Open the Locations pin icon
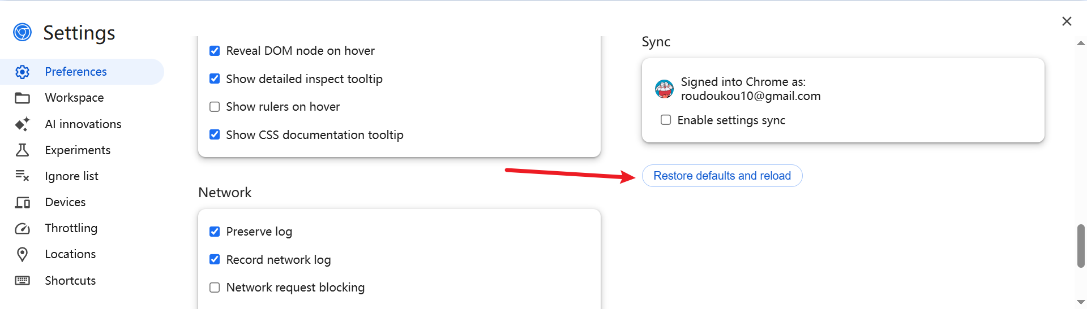 tap(22, 254)
